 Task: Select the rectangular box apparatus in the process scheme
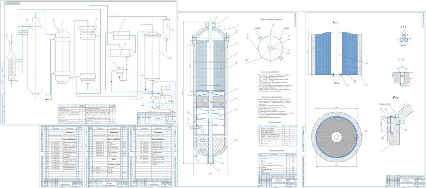121,36
